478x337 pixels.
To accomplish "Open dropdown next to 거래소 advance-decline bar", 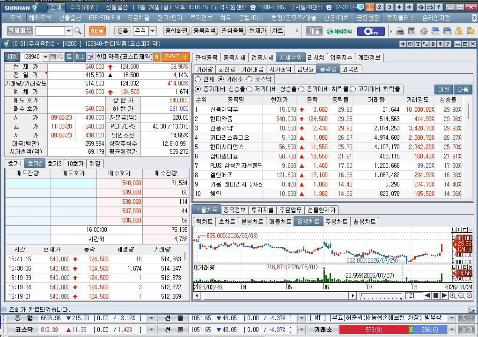I will coord(452,330).
